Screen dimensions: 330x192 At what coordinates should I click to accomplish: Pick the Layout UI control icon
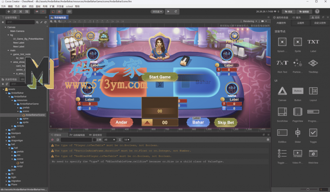313,91
